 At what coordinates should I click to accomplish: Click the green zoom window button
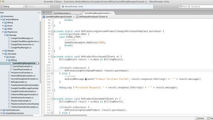3,2
